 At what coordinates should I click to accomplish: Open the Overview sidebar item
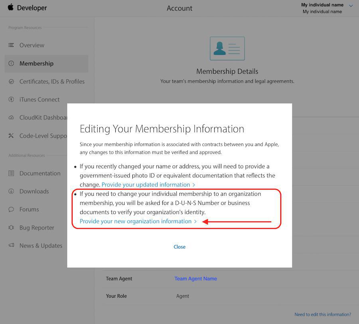click(x=32, y=45)
